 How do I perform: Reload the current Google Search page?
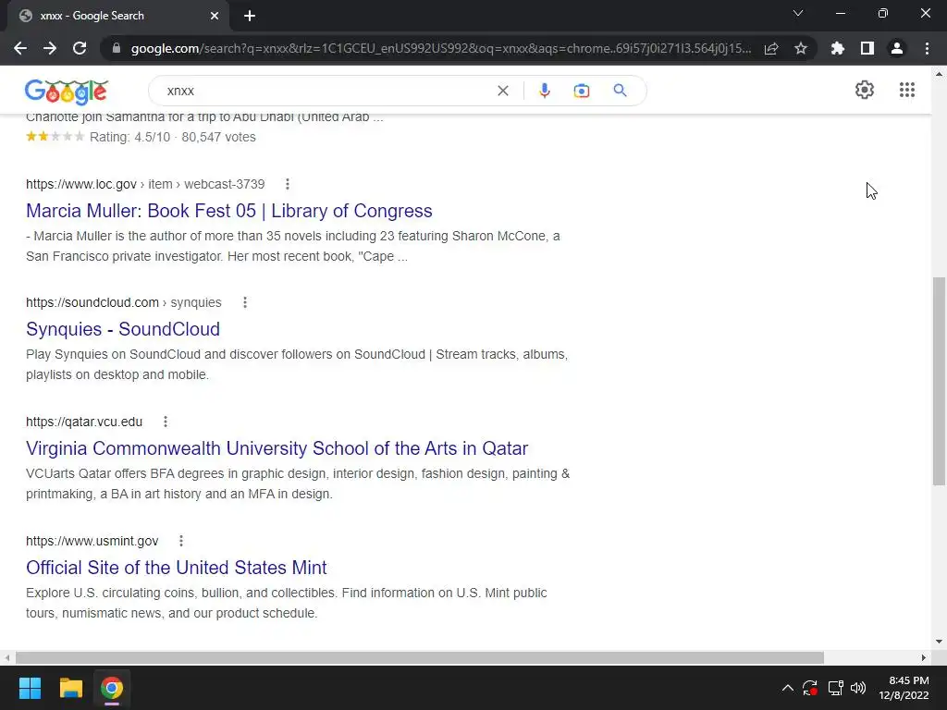coord(80,48)
